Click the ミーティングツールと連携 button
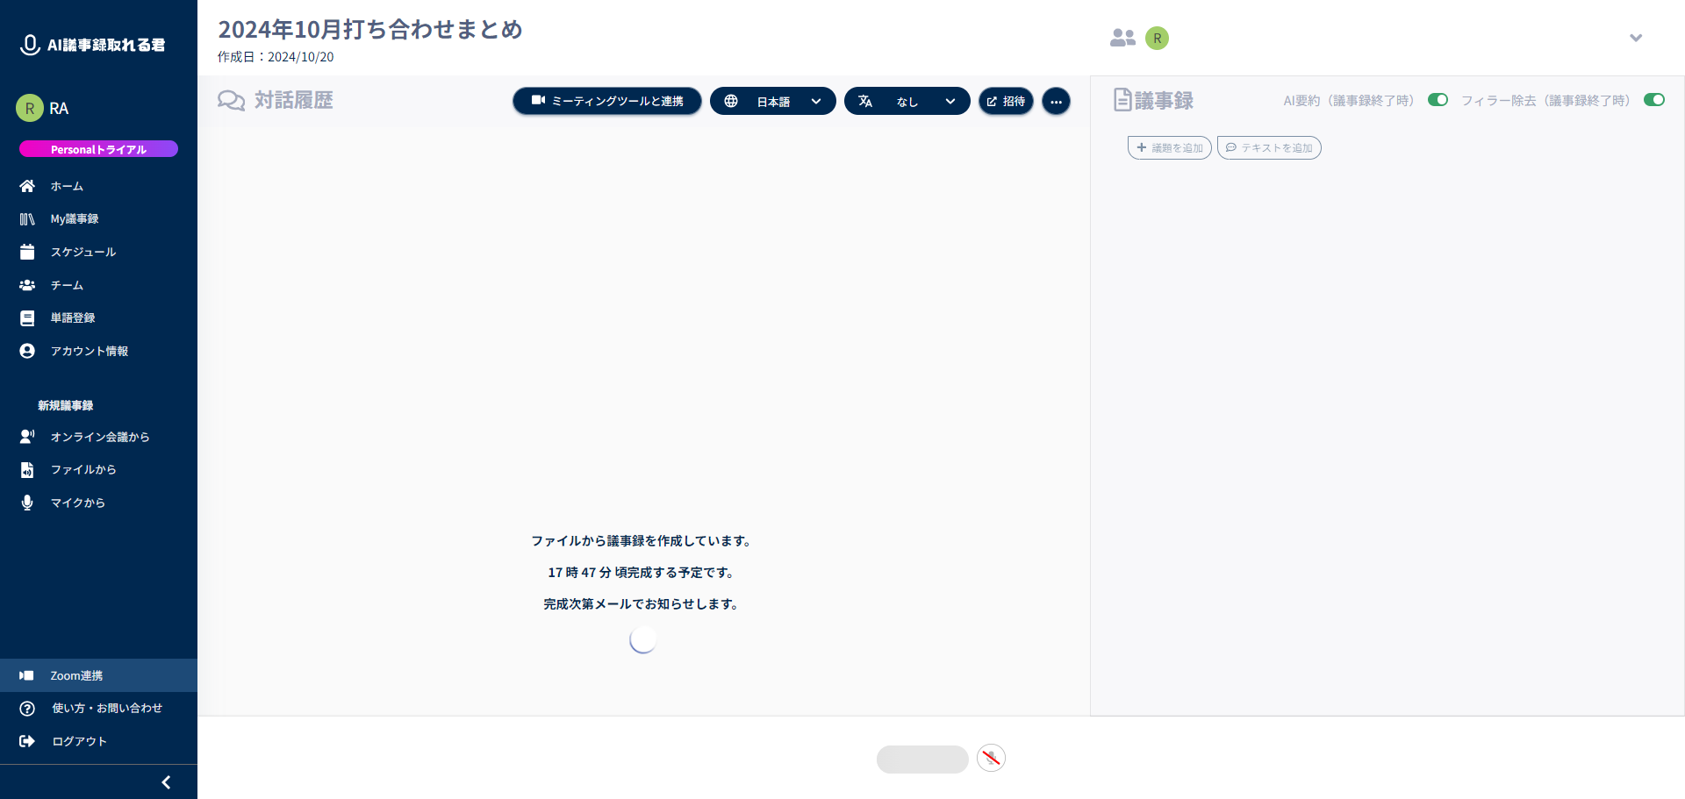1685x799 pixels. coord(607,102)
